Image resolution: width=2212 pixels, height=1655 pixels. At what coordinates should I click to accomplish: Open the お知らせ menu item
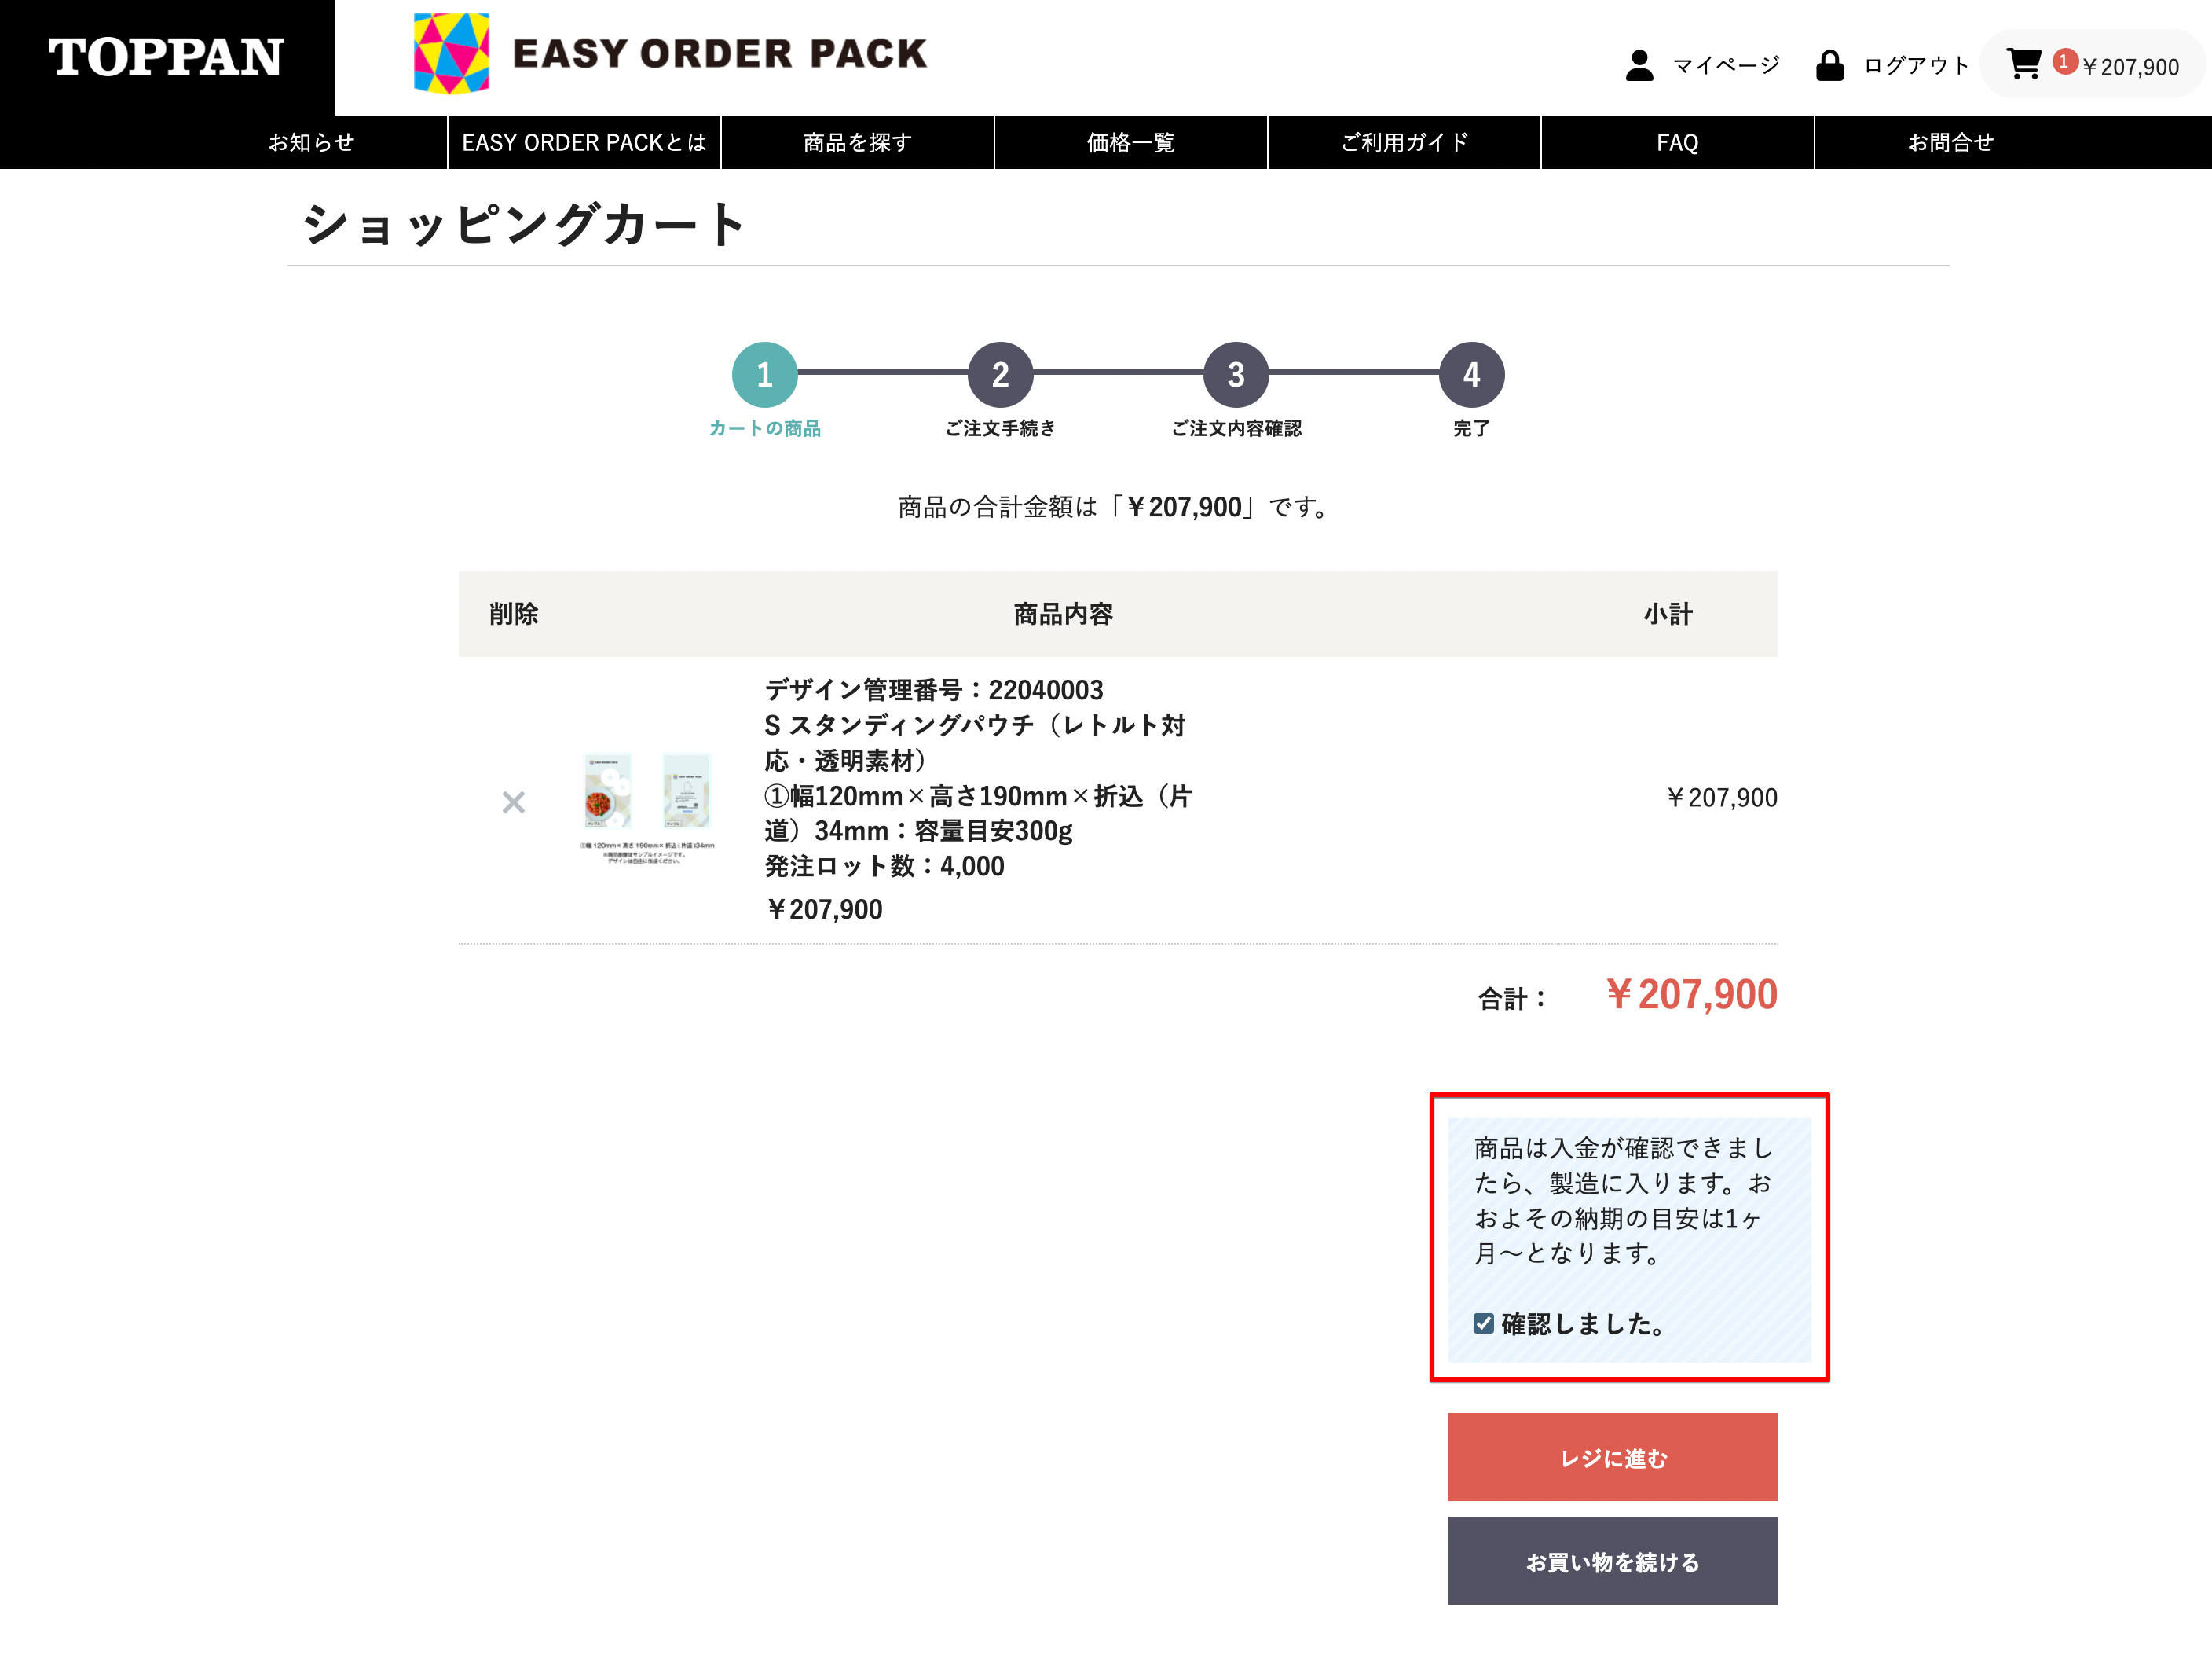tap(311, 142)
